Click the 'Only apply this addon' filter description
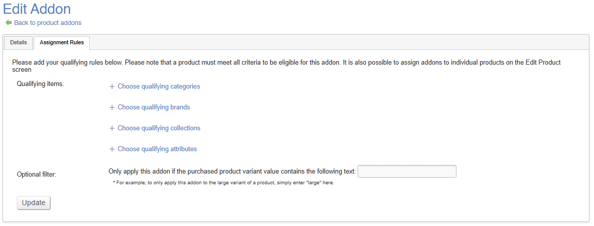Screen dimensions: 594x226 click(x=232, y=172)
